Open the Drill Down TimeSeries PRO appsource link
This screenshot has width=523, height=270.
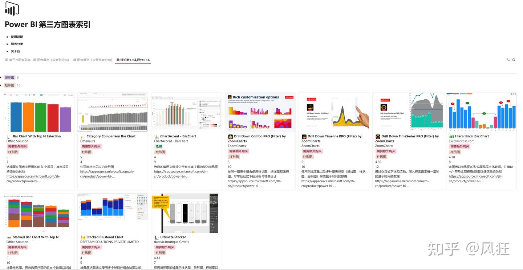tap(402, 184)
